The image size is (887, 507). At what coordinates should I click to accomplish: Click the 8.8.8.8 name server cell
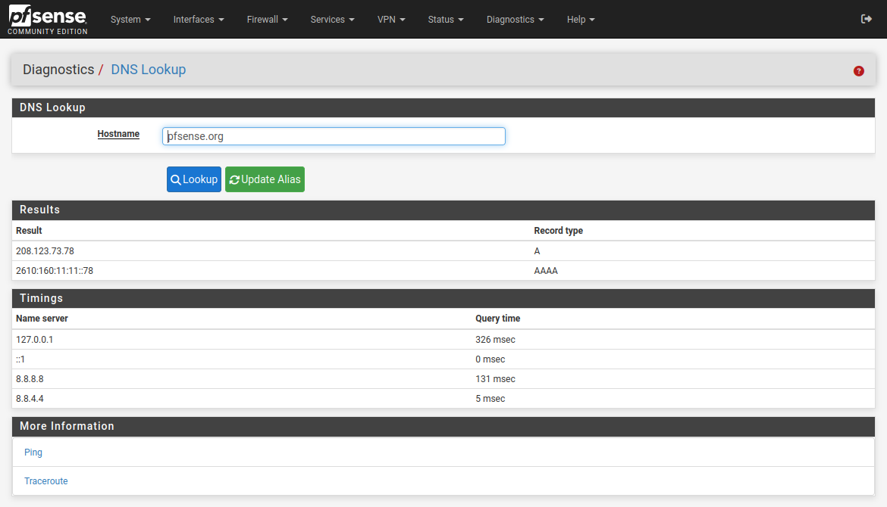click(x=30, y=379)
